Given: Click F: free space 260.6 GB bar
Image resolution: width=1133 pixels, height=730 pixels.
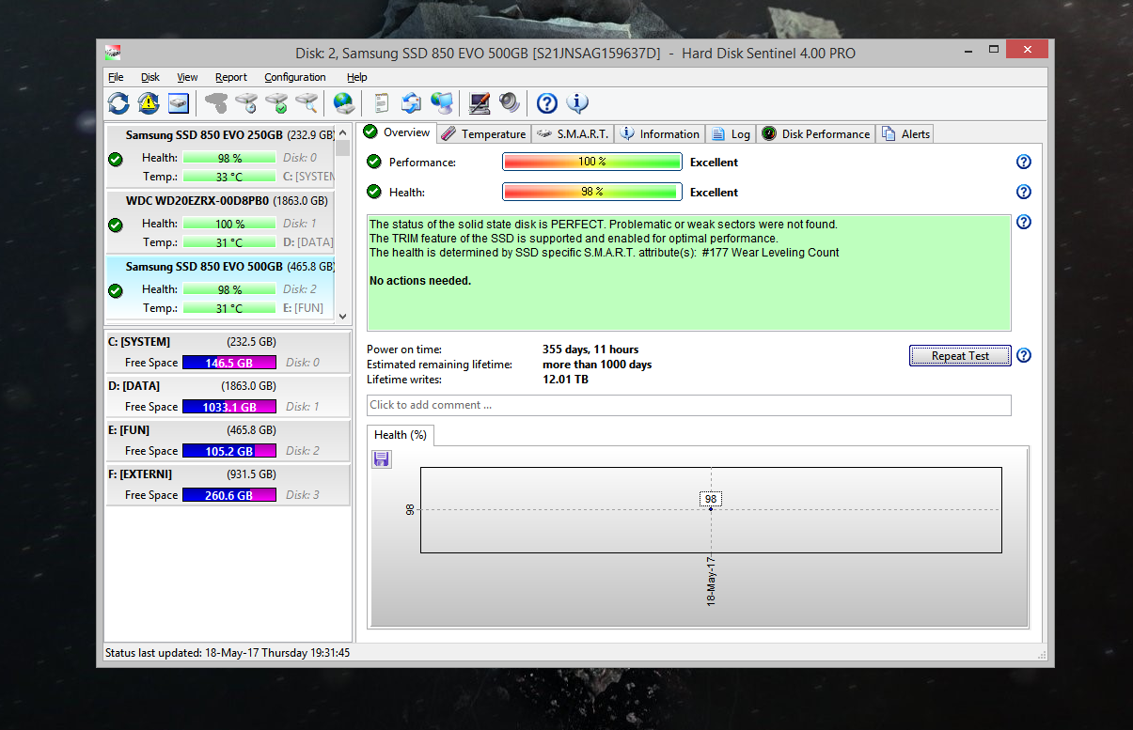Looking at the screenshot, I should click(x=229, y=495).
